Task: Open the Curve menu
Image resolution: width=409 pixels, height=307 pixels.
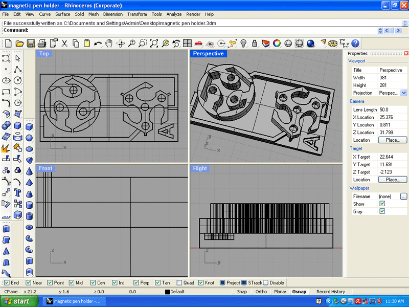Action: [x=45, y=14]
